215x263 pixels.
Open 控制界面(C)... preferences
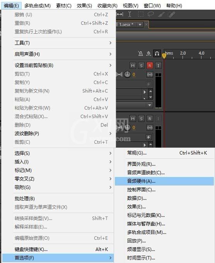pyautogui.click(x=164, y=190)
